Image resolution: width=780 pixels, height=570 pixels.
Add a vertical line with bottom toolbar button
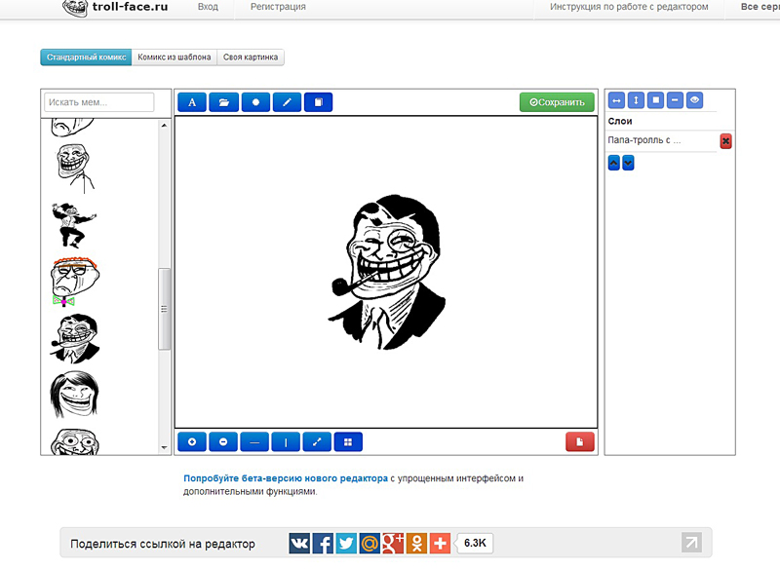[x=286, y=441]
